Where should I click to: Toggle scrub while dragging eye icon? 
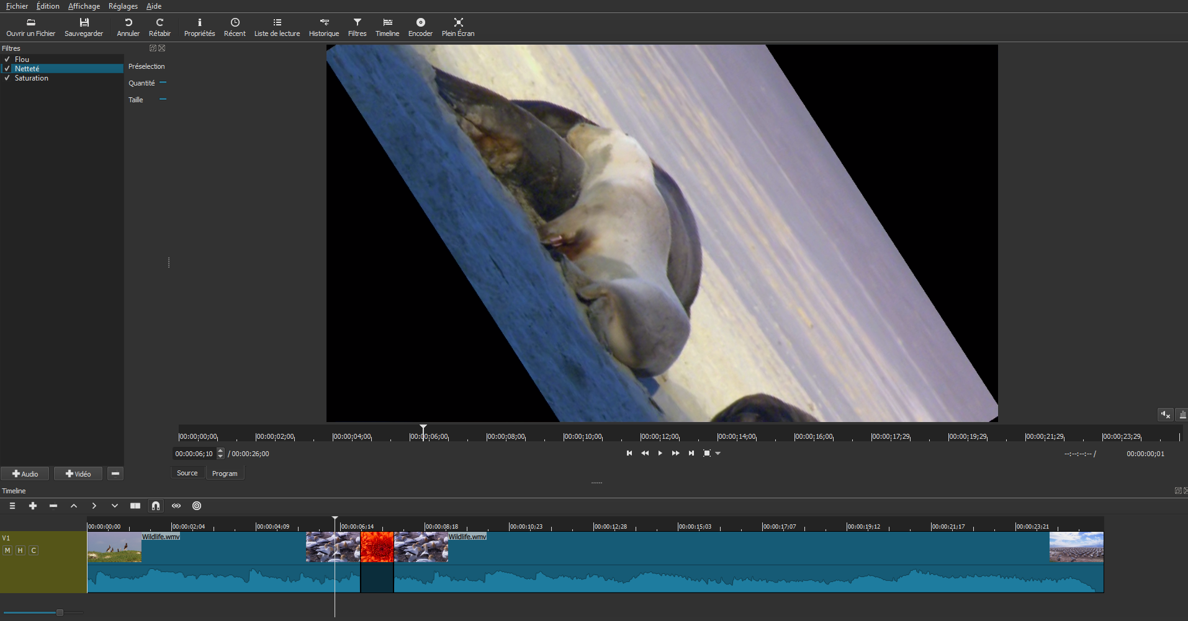176,506
